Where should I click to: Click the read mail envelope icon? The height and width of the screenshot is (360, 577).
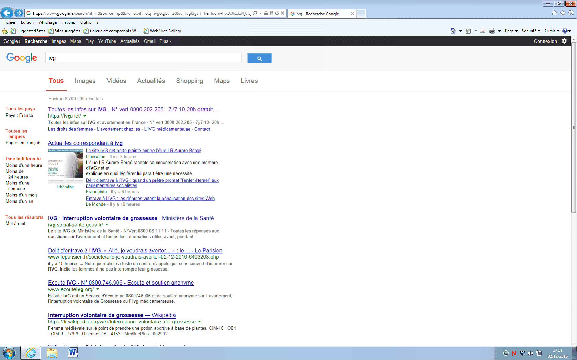483,31
